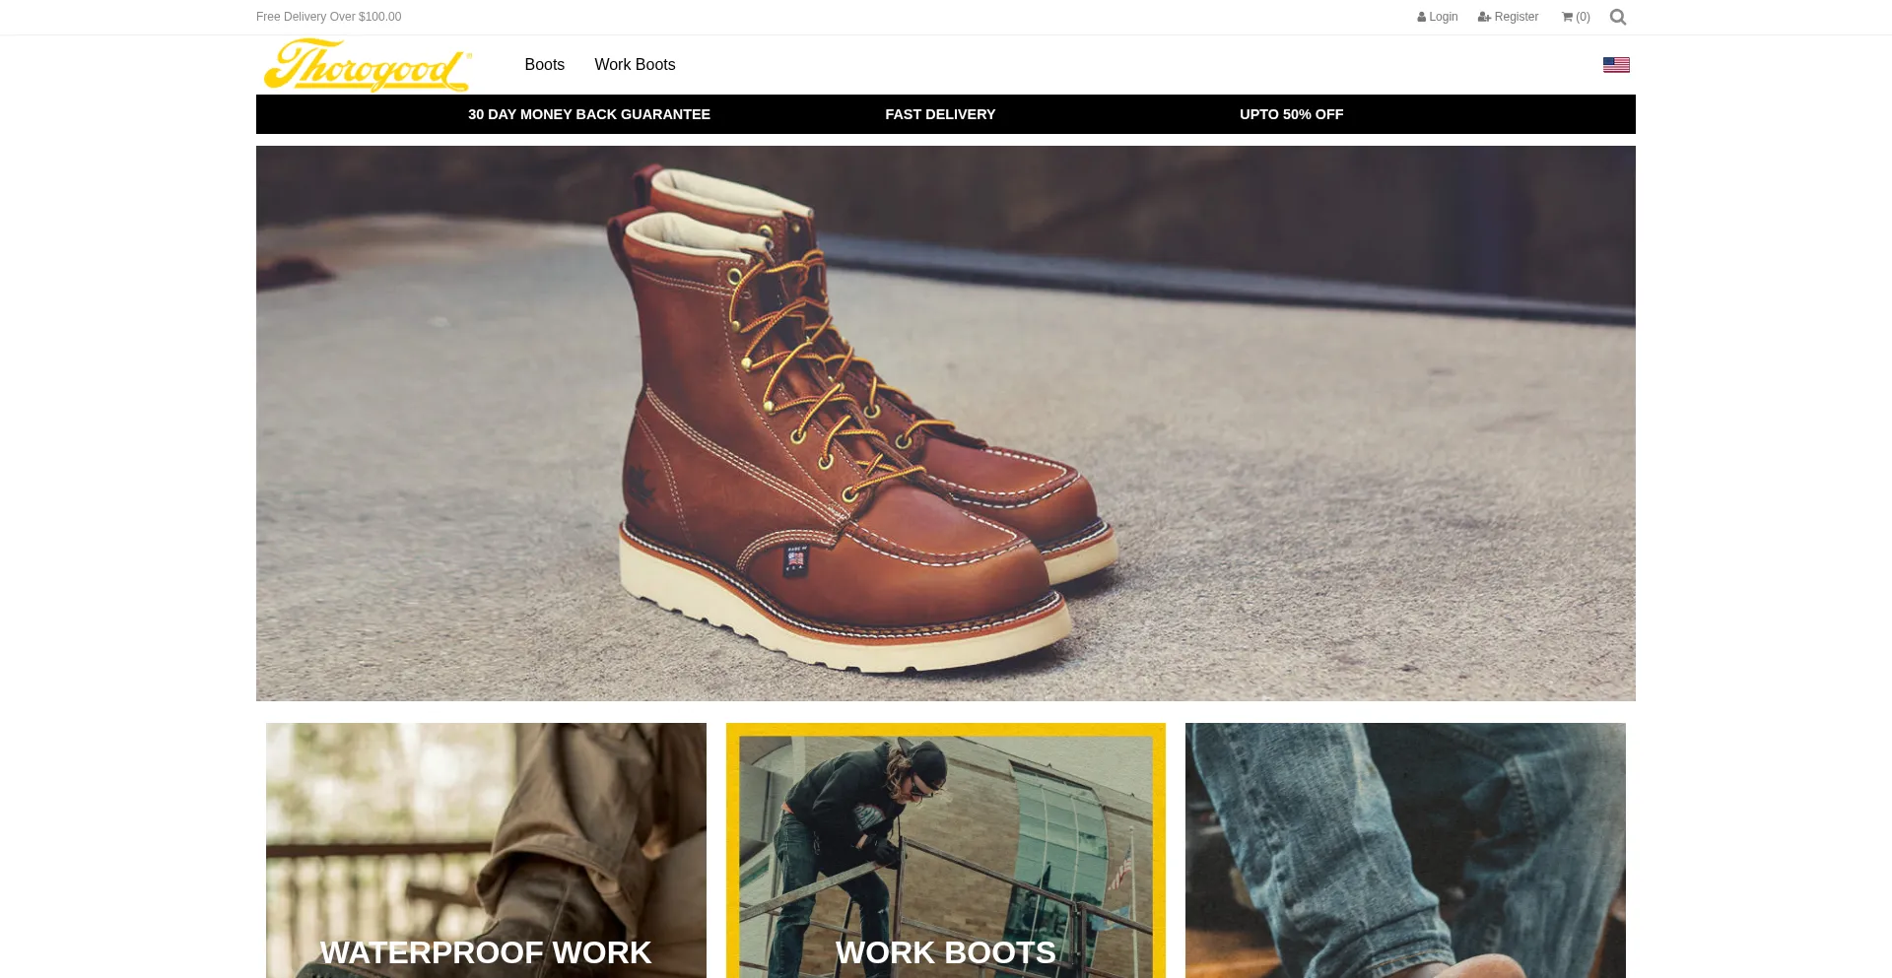This screenshot has height=978, width=1892.
Task: Click the US flag country selector
Action: [1616, 65]
